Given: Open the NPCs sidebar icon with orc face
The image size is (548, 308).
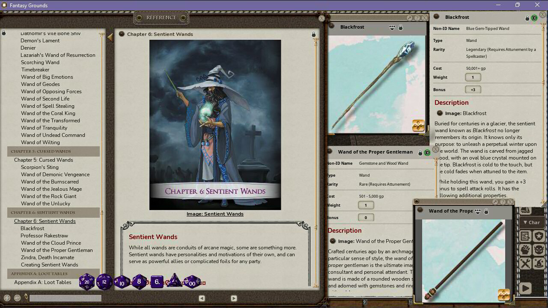Looking at the screenshot, I should click(538, 249).
